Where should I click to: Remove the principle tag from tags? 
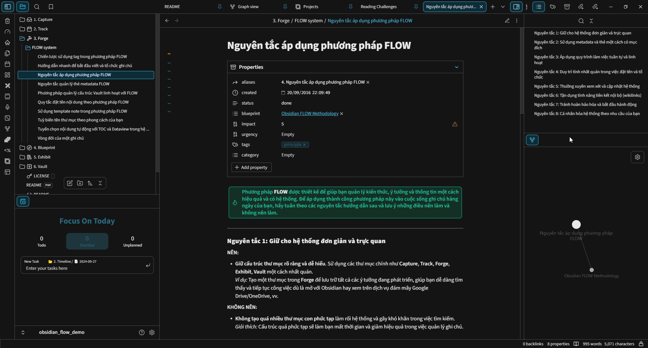(304, 145)
